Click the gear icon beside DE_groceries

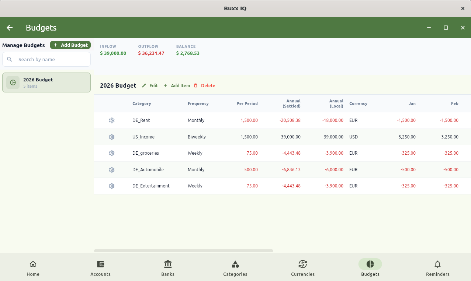pos(112,153)
